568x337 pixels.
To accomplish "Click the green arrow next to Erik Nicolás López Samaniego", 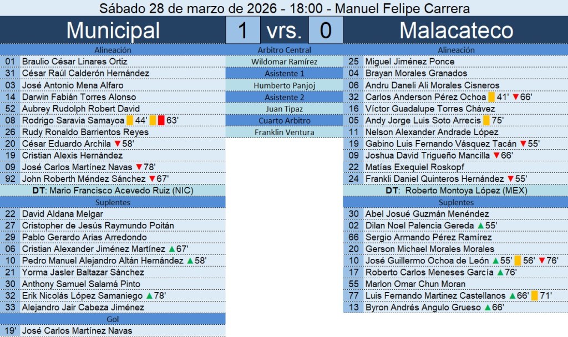I will (149, 296).
